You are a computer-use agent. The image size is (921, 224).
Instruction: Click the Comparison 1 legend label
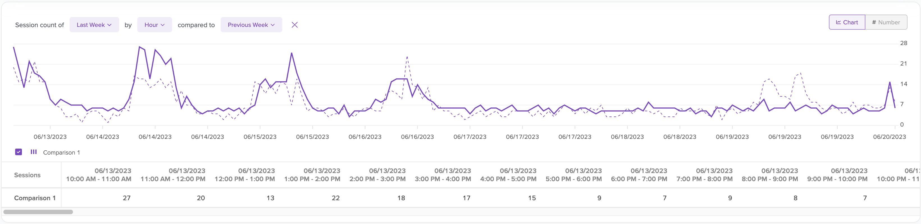click(61, 153)
